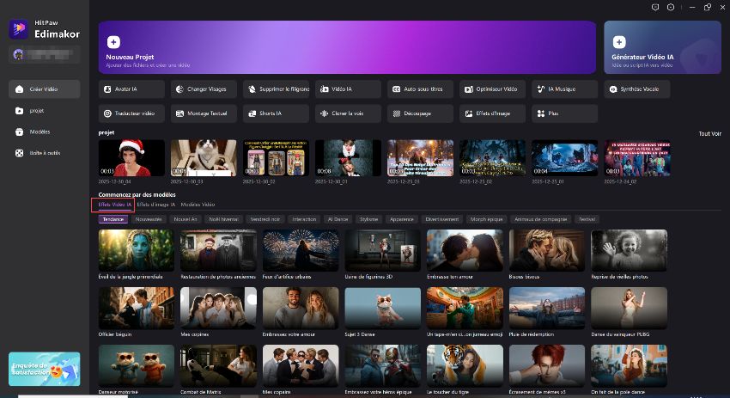
Task: Select Supprimer le filigrane tool
Action: coord(277,89)
